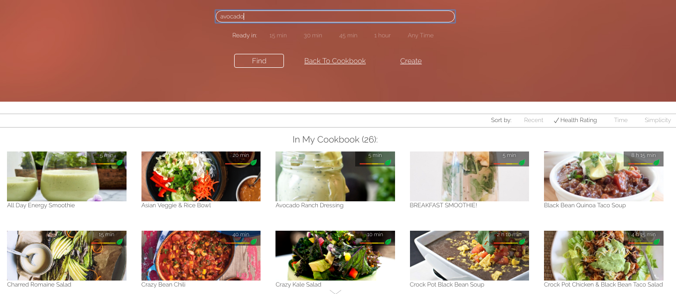Click the leaf icon on Crock Pot Black Bean Soup
The width and height of the screenshot is (676, 294).
pos(522,242)
